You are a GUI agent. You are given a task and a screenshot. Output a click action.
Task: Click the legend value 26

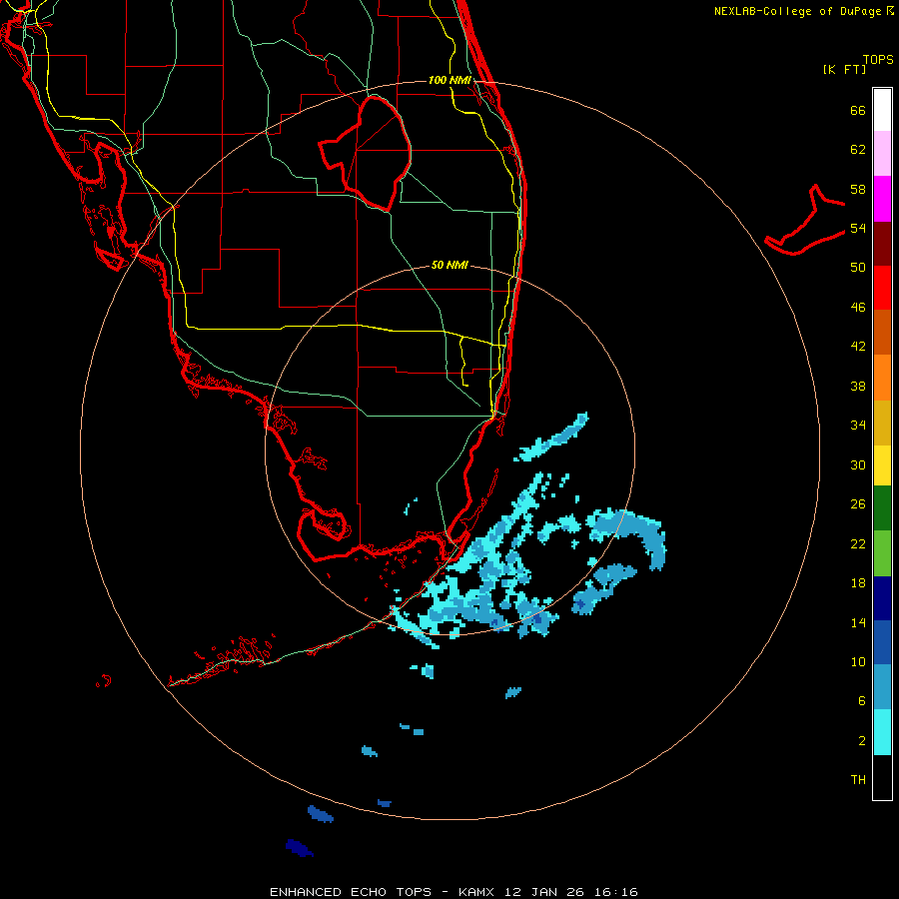coord(858,504)
